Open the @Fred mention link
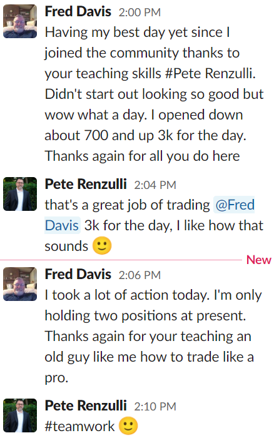Screen dimensions: 279x443 (235, 205)
